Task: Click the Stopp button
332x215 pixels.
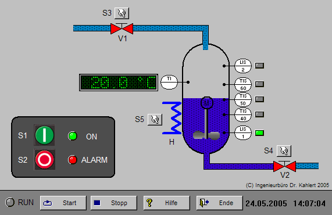Action: coord(114,203)
